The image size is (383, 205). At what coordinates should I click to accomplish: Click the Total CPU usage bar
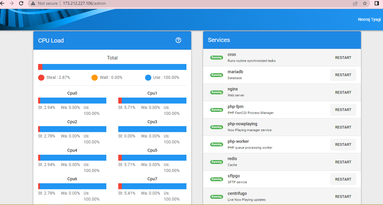click(112, 67)
